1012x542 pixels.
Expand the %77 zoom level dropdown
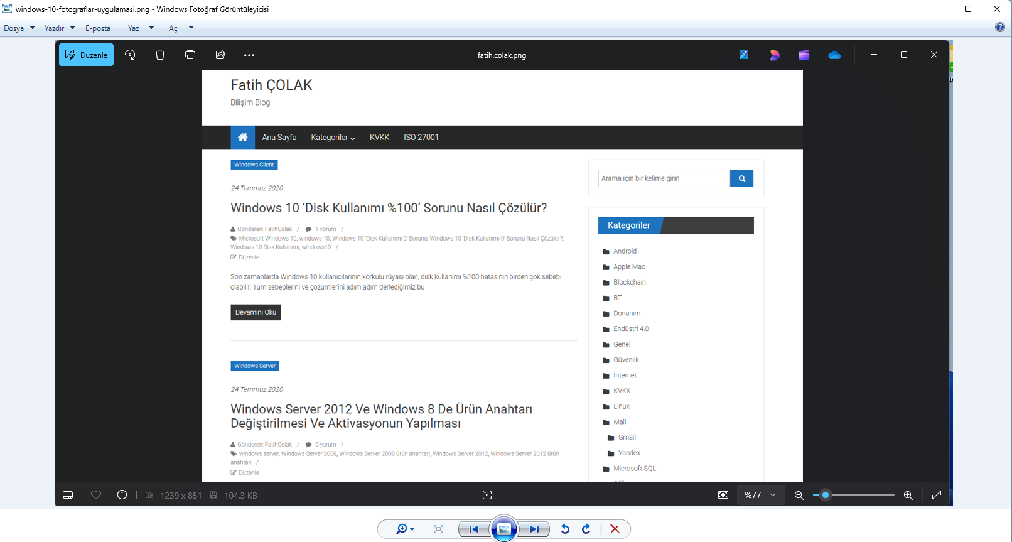click(x=760, y=495)
